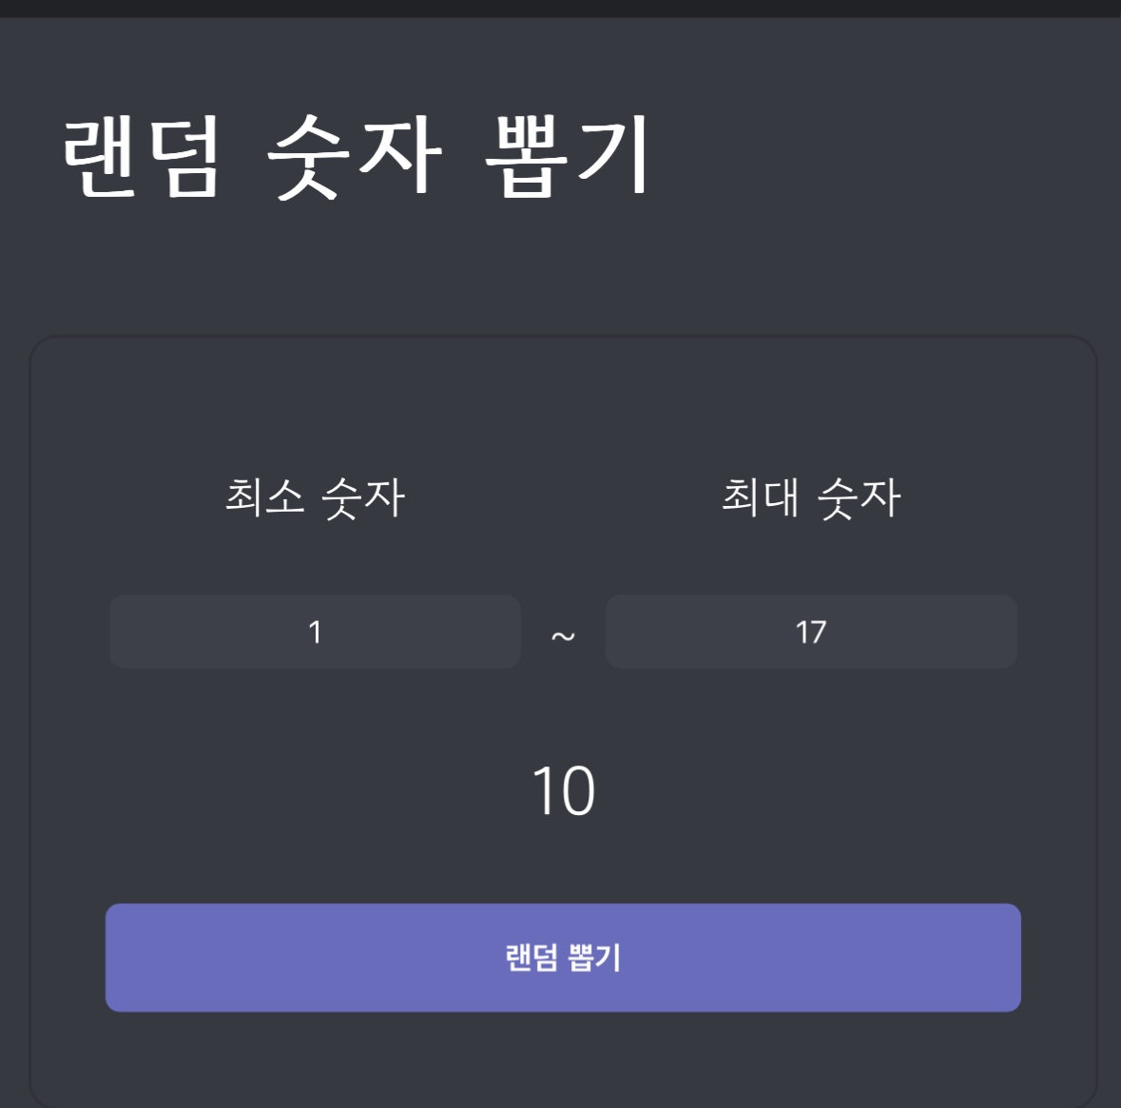
Task: Draw a new random number
Action: tap(563, 957)
